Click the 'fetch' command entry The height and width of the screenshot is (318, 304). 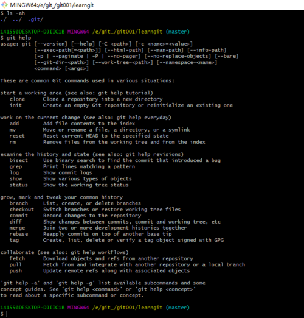point(17,258)
